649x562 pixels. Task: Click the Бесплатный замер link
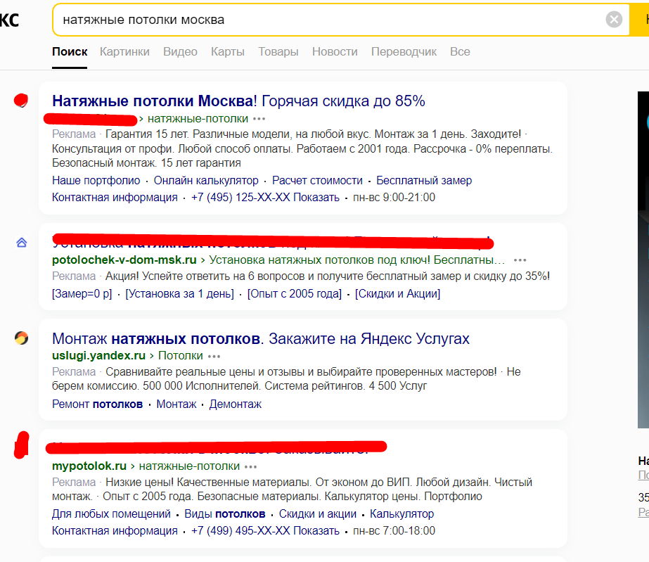[424, 181]
